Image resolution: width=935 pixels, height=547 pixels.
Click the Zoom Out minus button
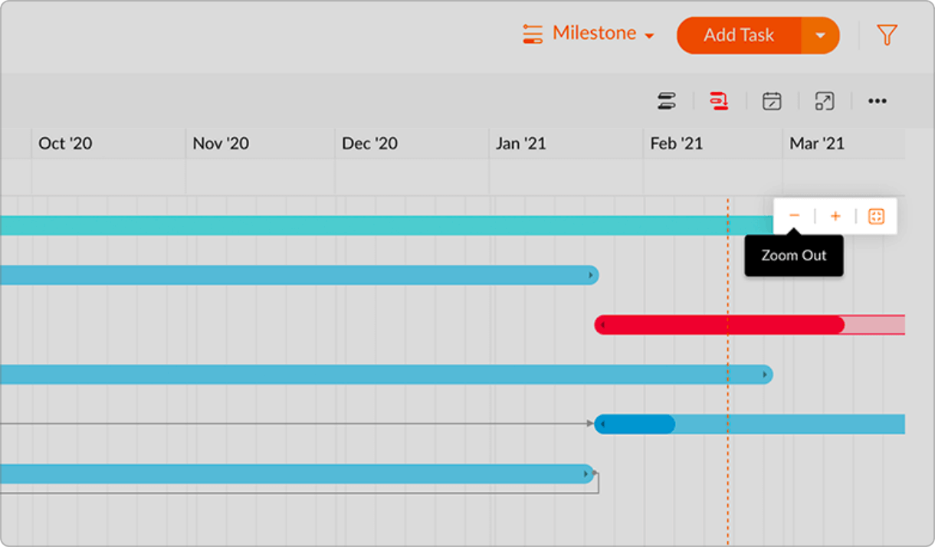click(x=794, y=217)
